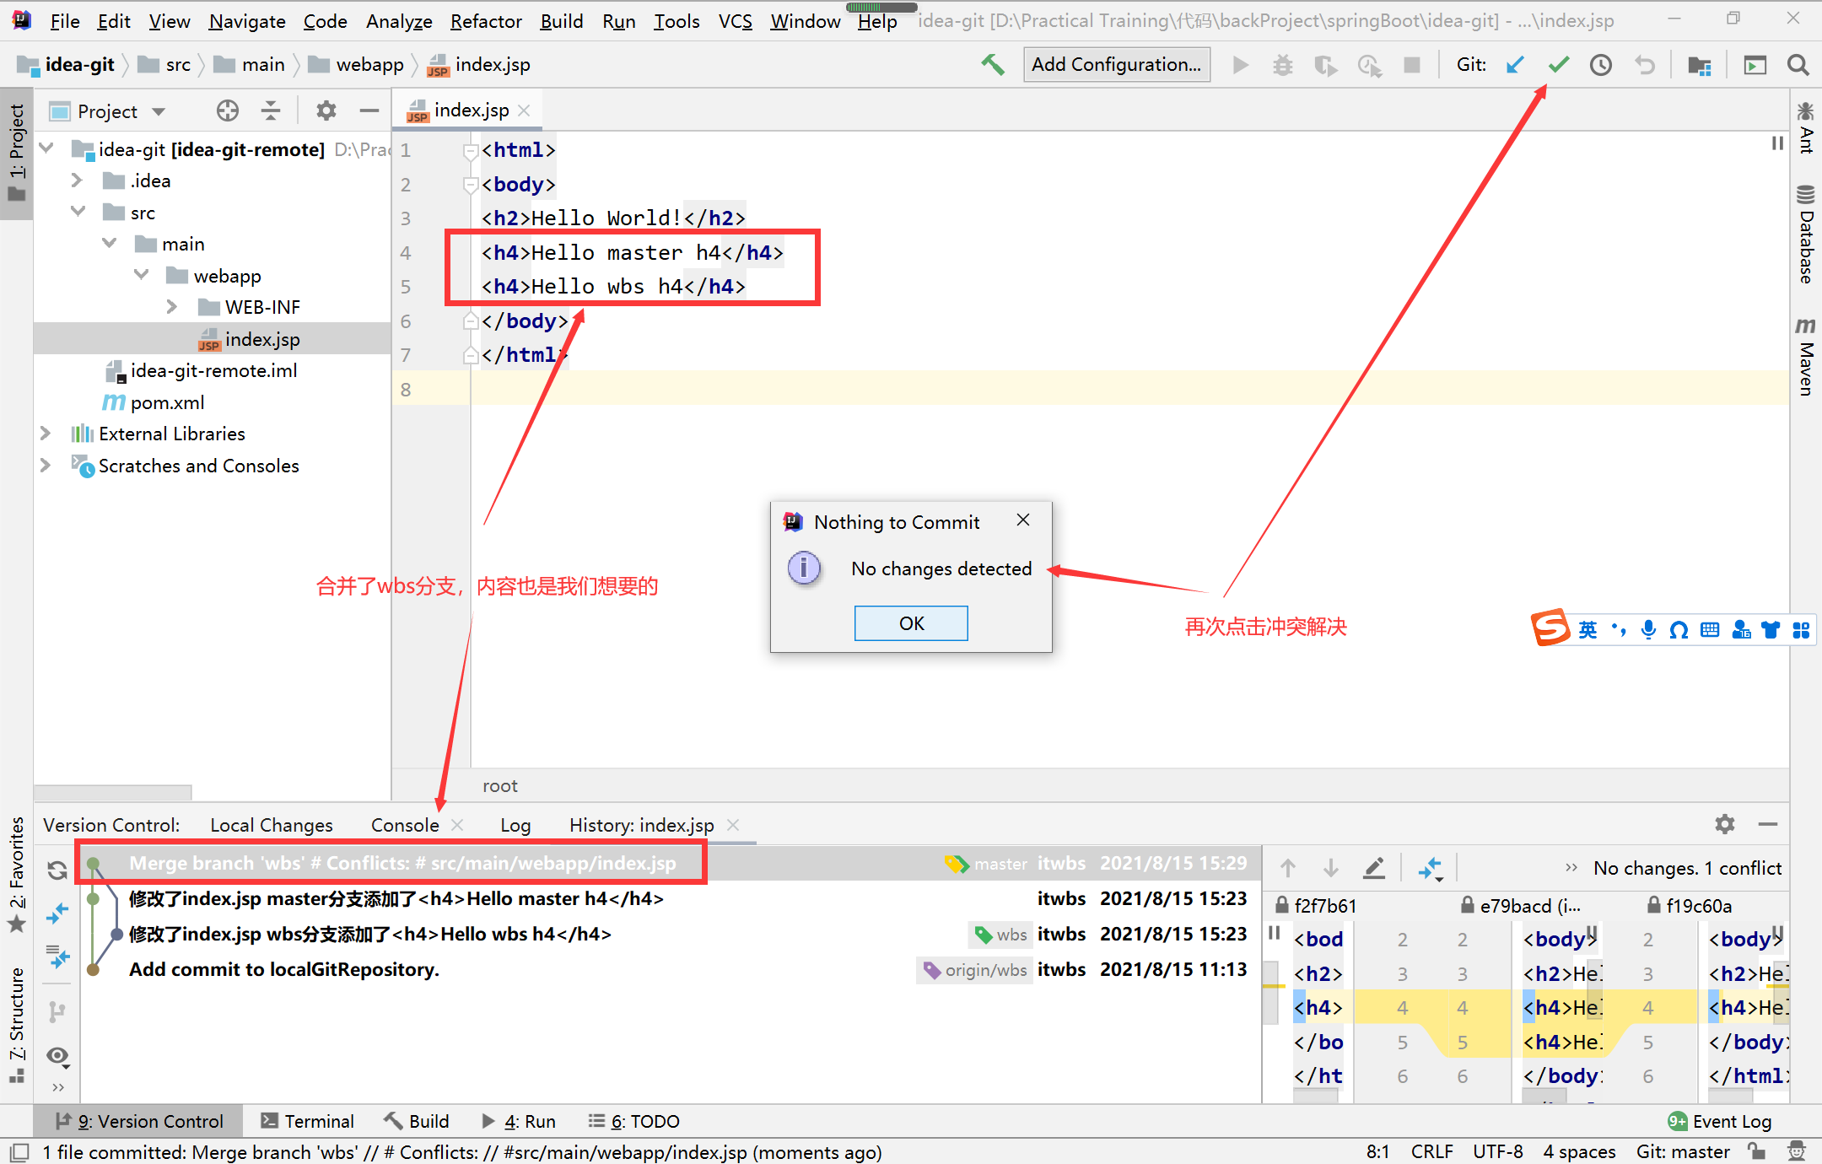This screenshot has height=1164, width=1822.
Task: Click Add Configuration button
Action: pyautogui.click(x=1117, y=64)
